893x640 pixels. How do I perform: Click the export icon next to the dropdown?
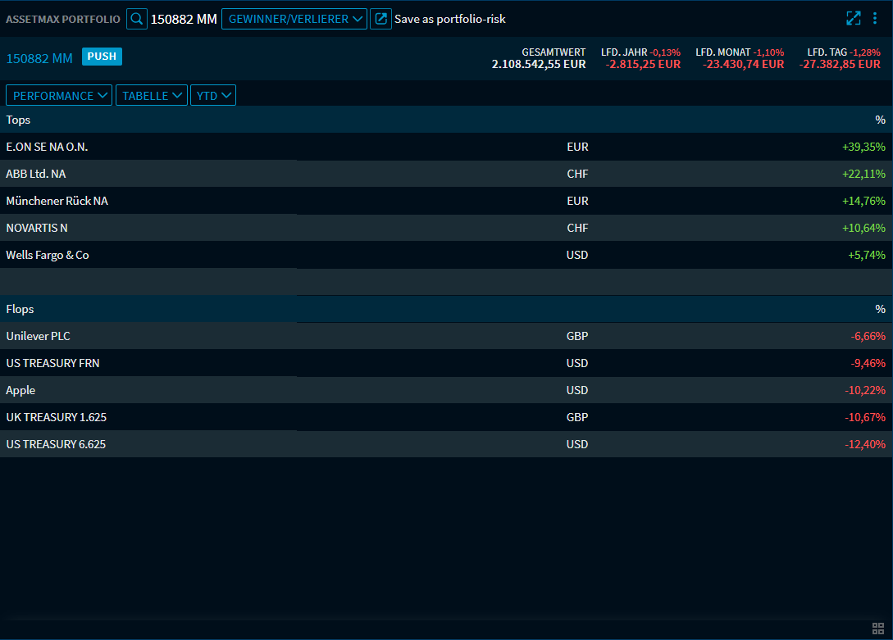(x=380, y=18)
